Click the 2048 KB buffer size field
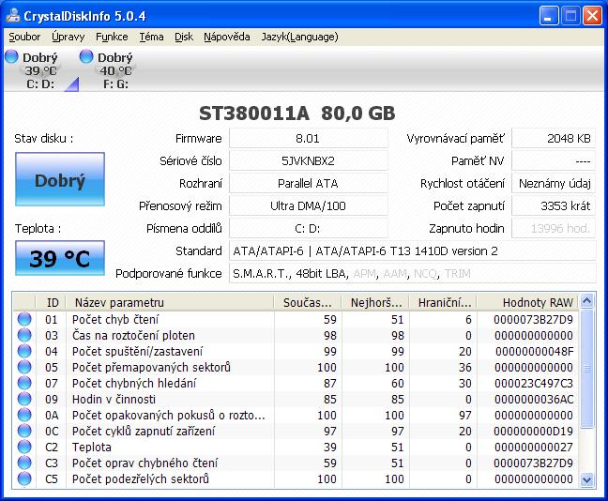 pos(554,139)
